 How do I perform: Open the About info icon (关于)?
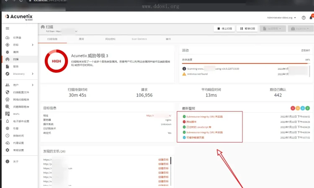[8, 161]
